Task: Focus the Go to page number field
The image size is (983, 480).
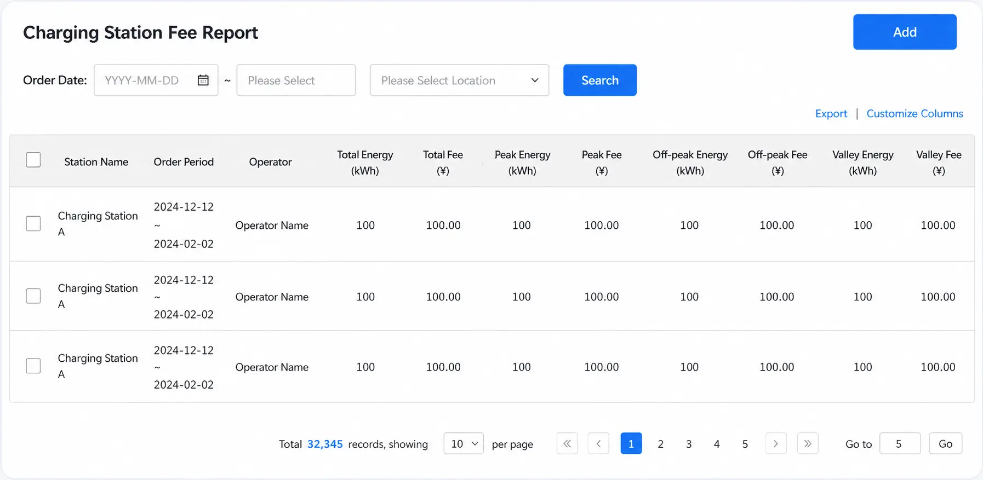Action: [x=900, y=443]
